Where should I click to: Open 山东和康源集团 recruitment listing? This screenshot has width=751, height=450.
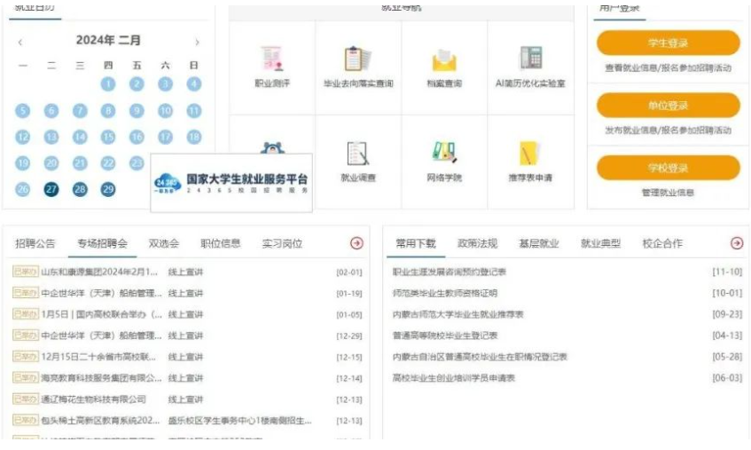[100, 272]
